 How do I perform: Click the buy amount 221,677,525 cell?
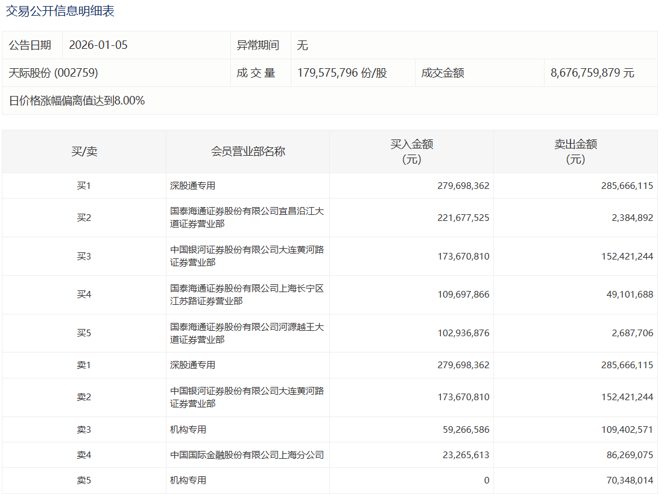coord(463,218)
